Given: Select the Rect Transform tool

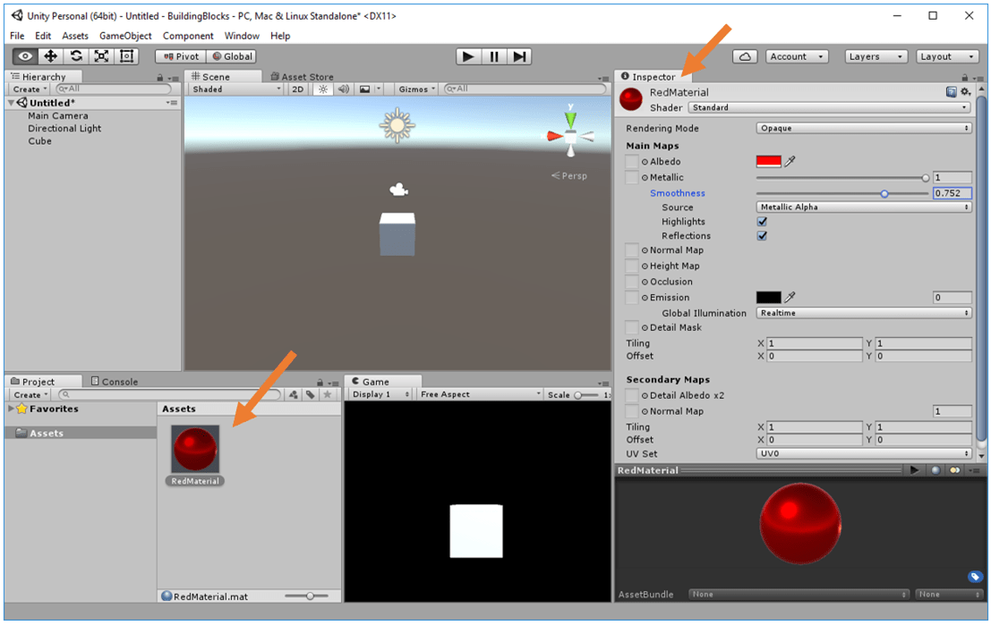Looking at the screenshot, I should pyautogui.click(x=126, y=55).
